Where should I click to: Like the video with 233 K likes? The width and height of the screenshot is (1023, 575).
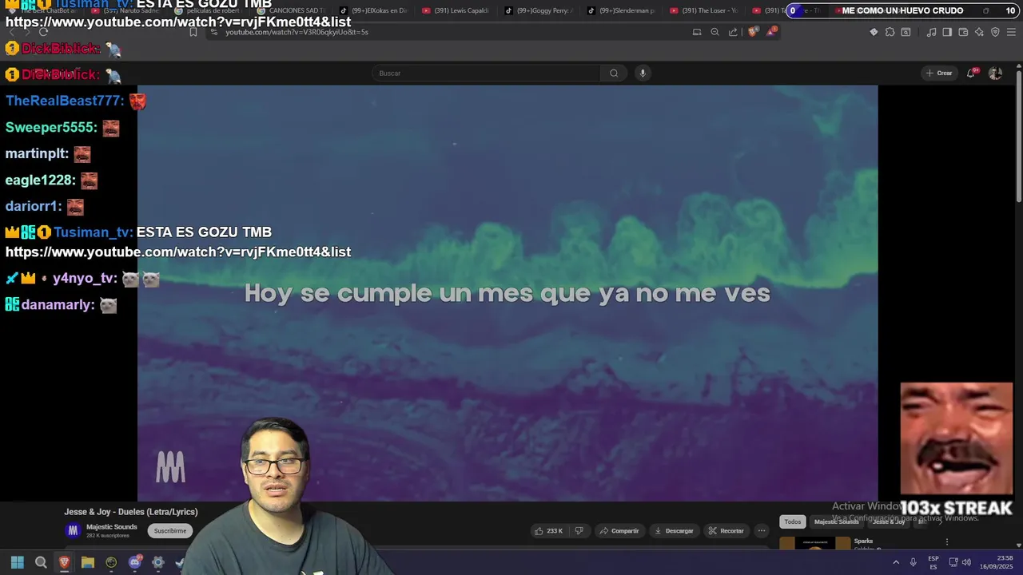(x=549, y=531)
